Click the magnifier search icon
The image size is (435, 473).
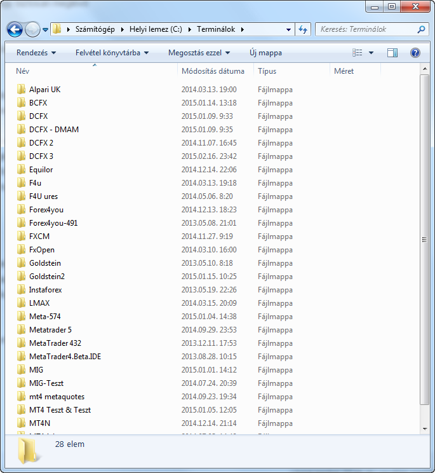[422, 29]
